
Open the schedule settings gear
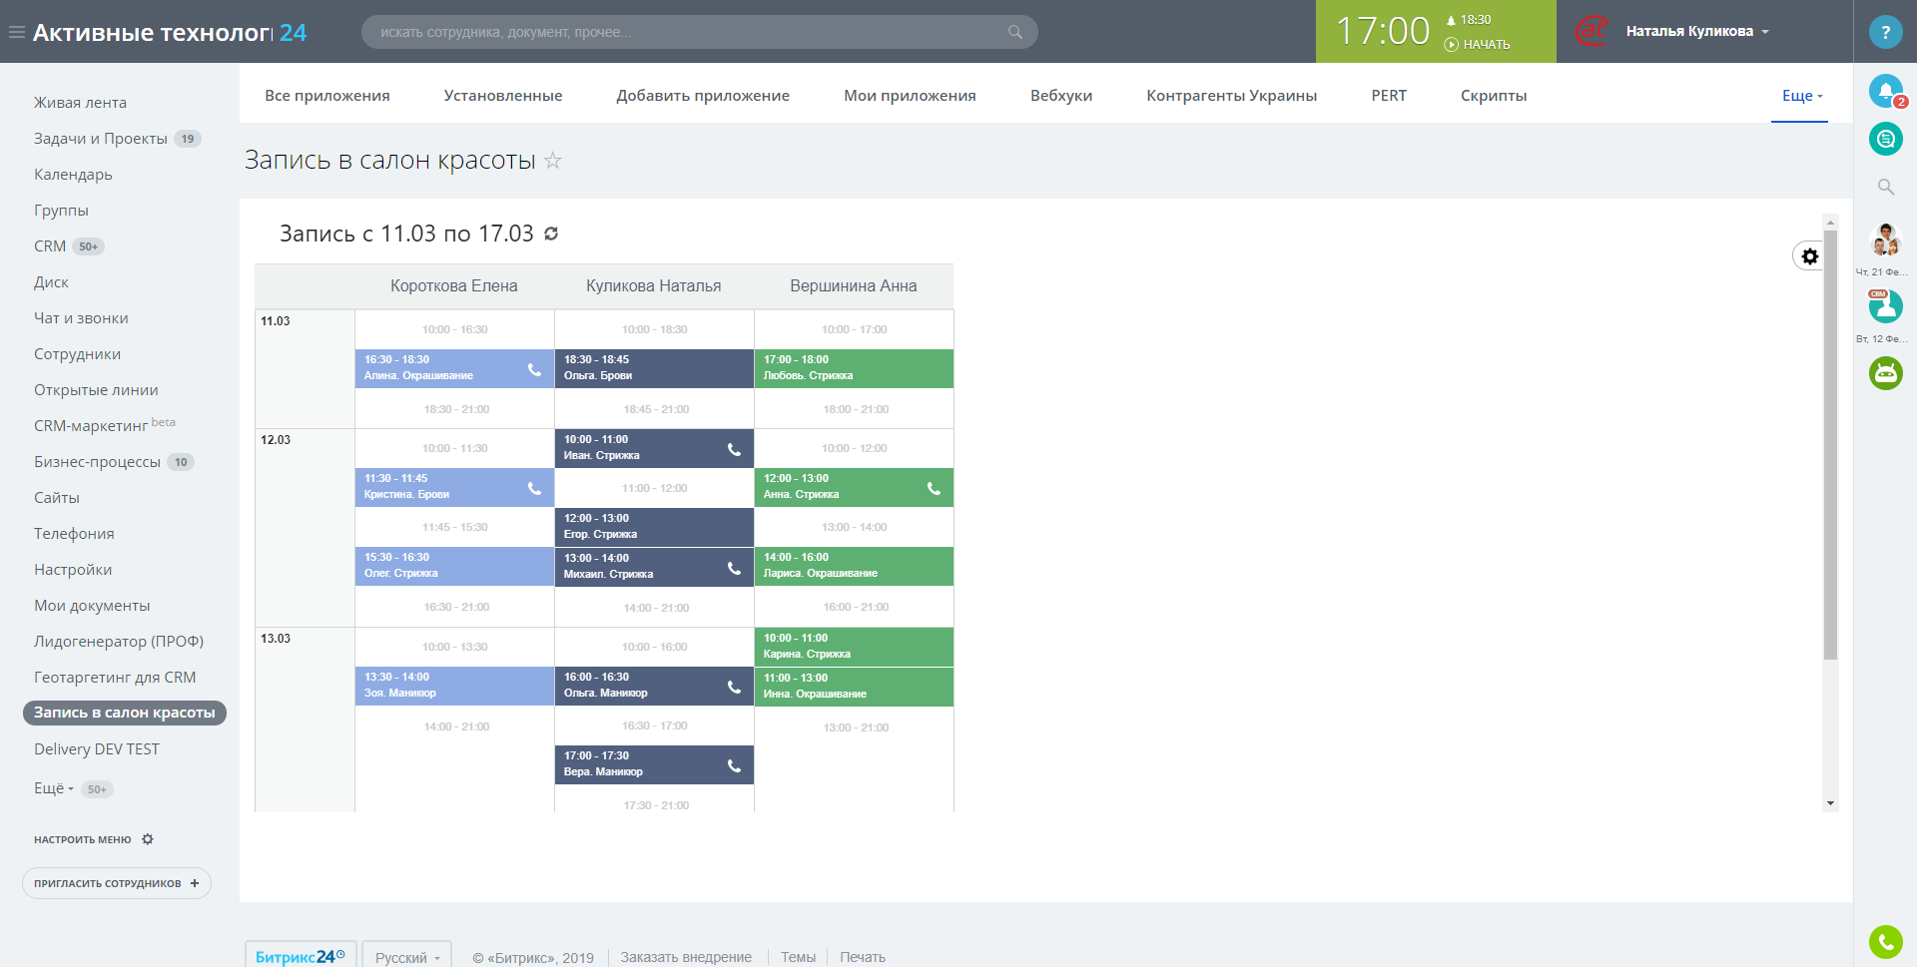click(x=1809, y=256)
